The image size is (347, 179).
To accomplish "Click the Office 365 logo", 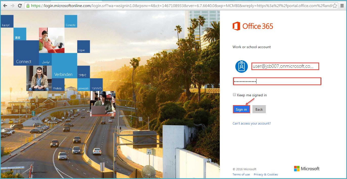I will (253, 26).
